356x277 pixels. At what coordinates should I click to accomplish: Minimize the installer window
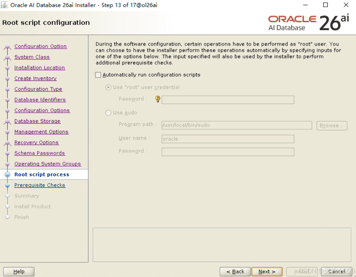(305, 5)
